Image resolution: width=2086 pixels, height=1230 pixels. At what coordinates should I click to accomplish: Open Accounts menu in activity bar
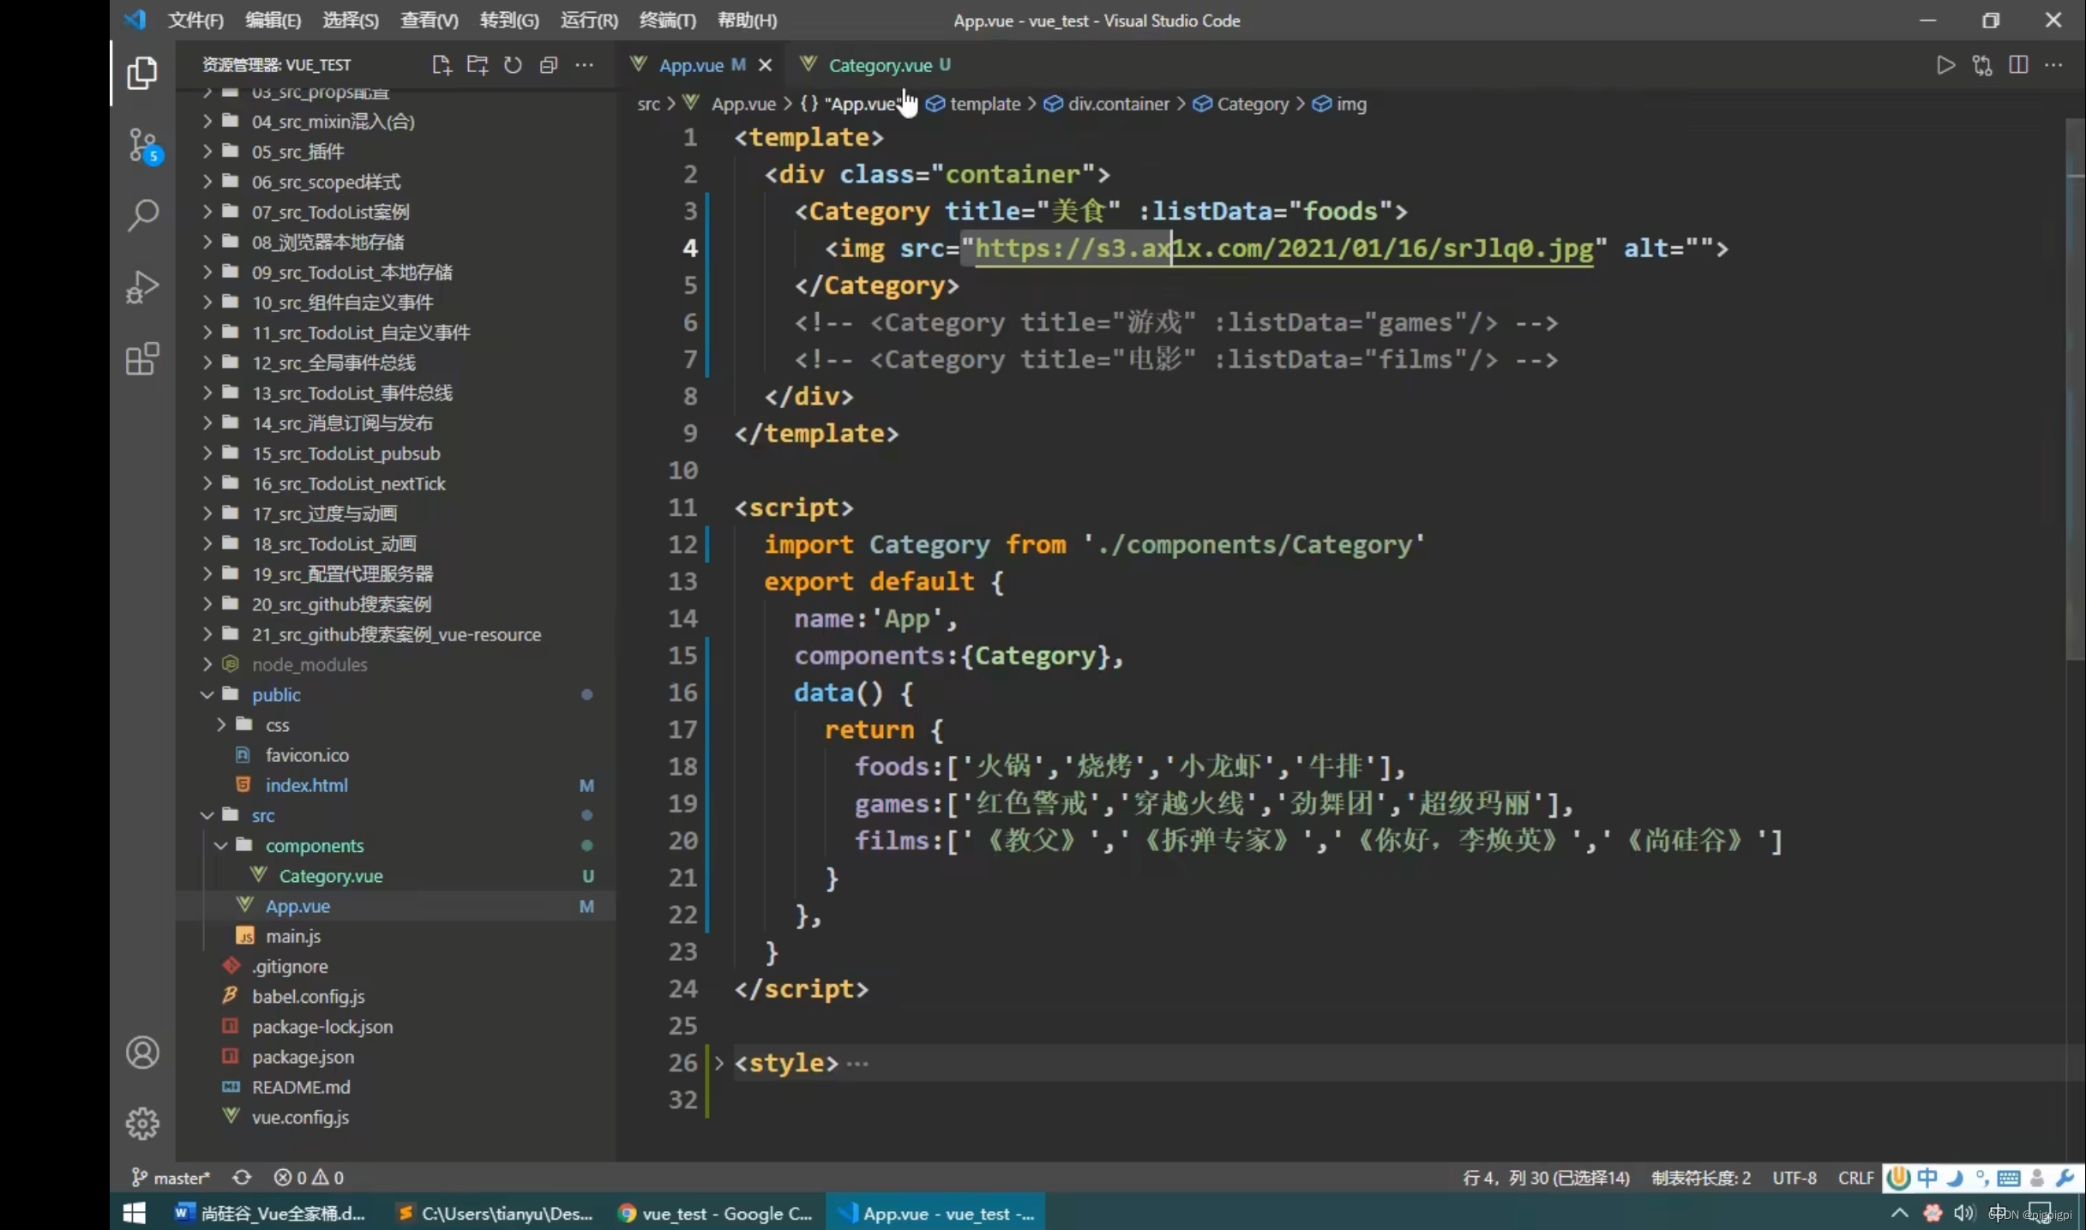tap(142, 1053)
